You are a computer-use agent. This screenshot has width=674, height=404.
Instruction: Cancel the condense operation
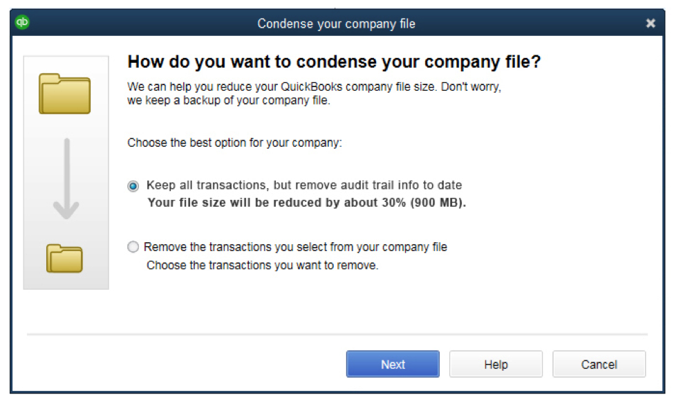tap(599, 365)
